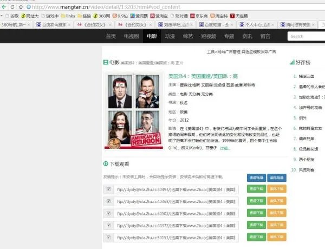325x249 pixels.
Task: Open 葫芦兄弟 in the ranking list
Action: tap(307, 139)
